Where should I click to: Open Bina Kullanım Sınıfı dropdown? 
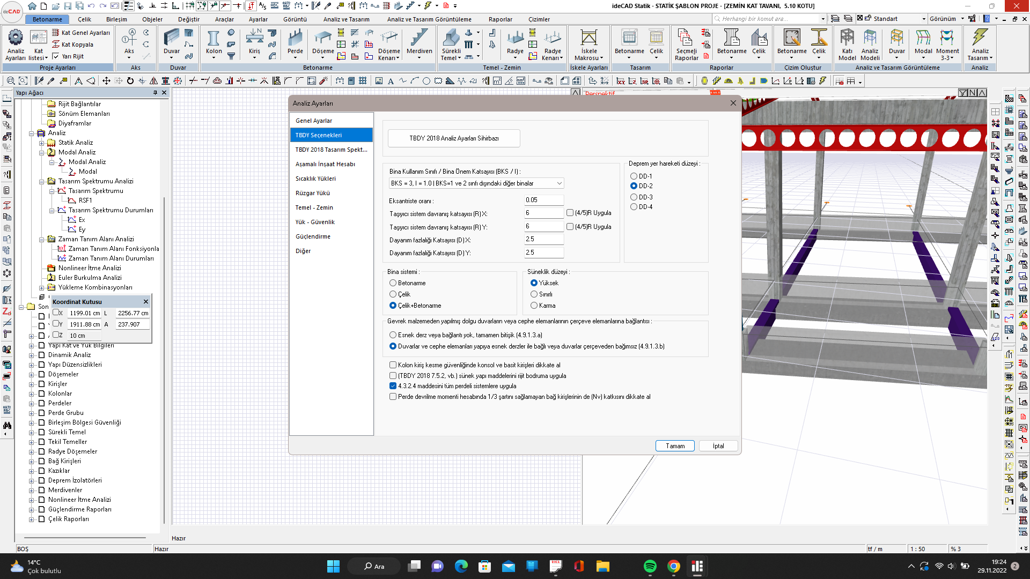476,183
